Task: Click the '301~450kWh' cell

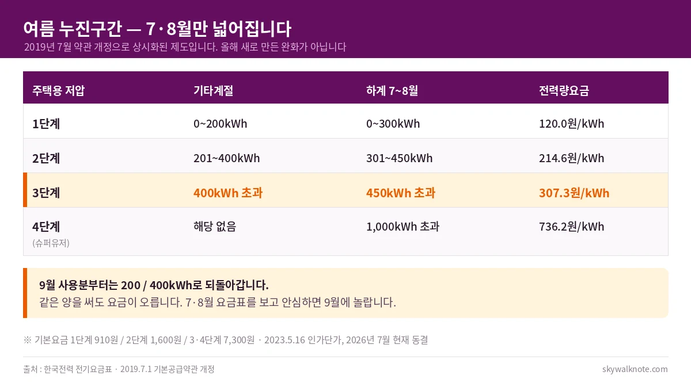Action: [x=399, y=158]
